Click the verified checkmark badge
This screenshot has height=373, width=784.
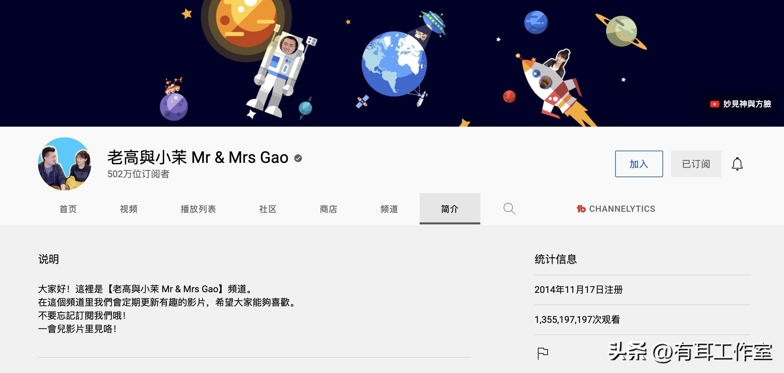(x=298, y=158)
